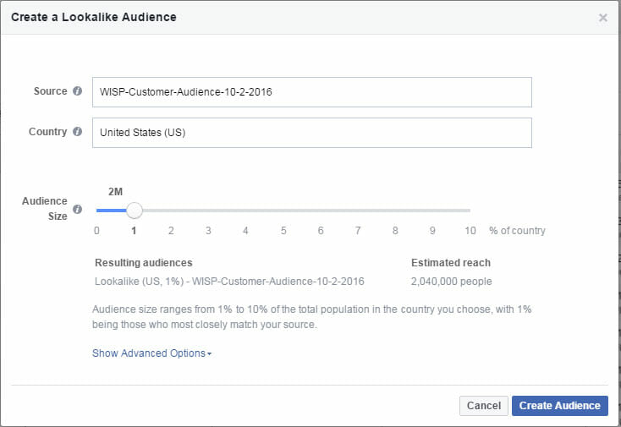The height and width of the screenshot is (427, 621).
Task: Click the 2M label above the slider
Action: click(116, 192)
